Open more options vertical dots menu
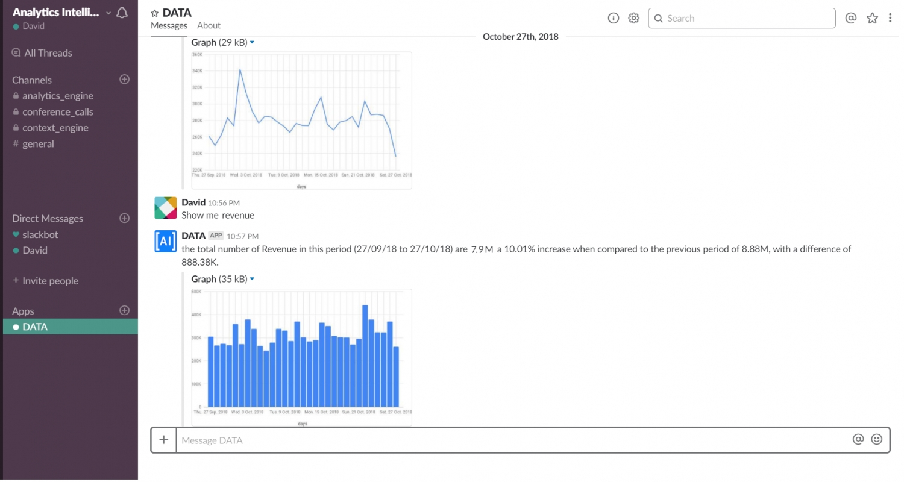The height and width of the screenshot is (482, 904). (890, 18)
